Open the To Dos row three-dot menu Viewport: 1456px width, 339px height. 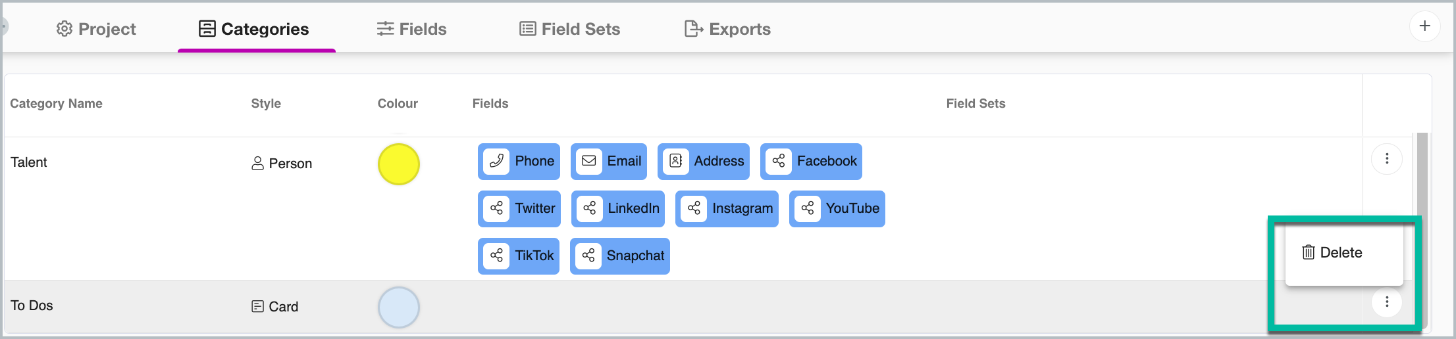1387,302
